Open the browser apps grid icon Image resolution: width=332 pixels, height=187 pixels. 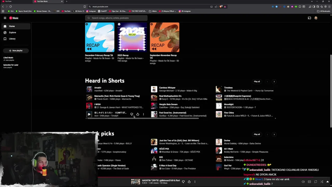(x=3, y=11)
